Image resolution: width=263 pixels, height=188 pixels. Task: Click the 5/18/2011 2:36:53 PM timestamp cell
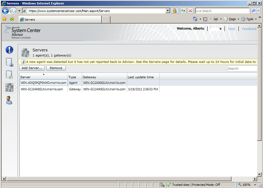pyautogui.click(x=143, y=89)
